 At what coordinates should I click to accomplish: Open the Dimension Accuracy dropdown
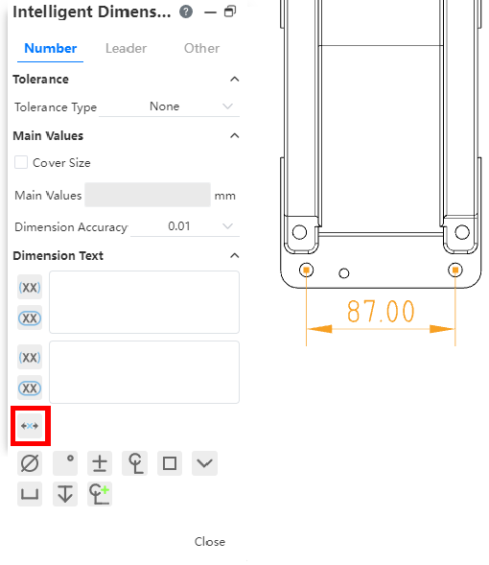pyautogui.click(x=185, y=226)
